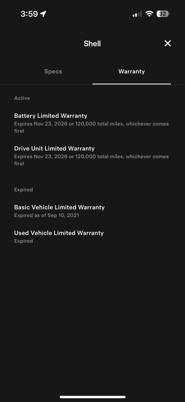Tap the Shell vehicle name title
The image size is (185, 402).
click(92, 44)
